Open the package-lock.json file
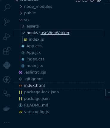 pyautogui.click(x=58, y=92)
